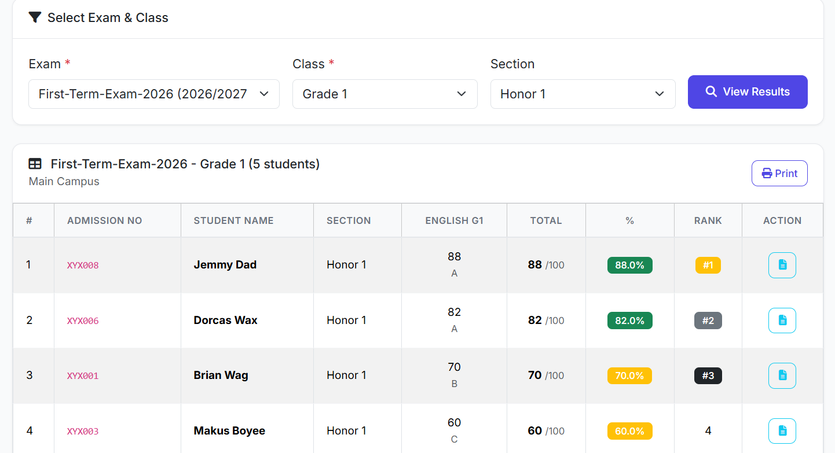The image size is (835, 453).
Task: Open Dorcas Wax's report document icon
Action: (782, 321)
